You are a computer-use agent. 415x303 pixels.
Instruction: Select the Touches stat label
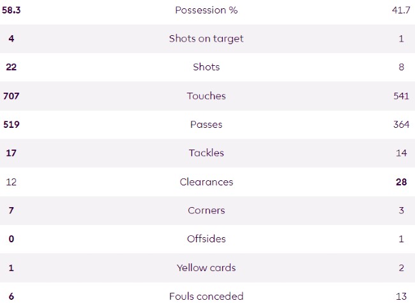tap(206, 96)
